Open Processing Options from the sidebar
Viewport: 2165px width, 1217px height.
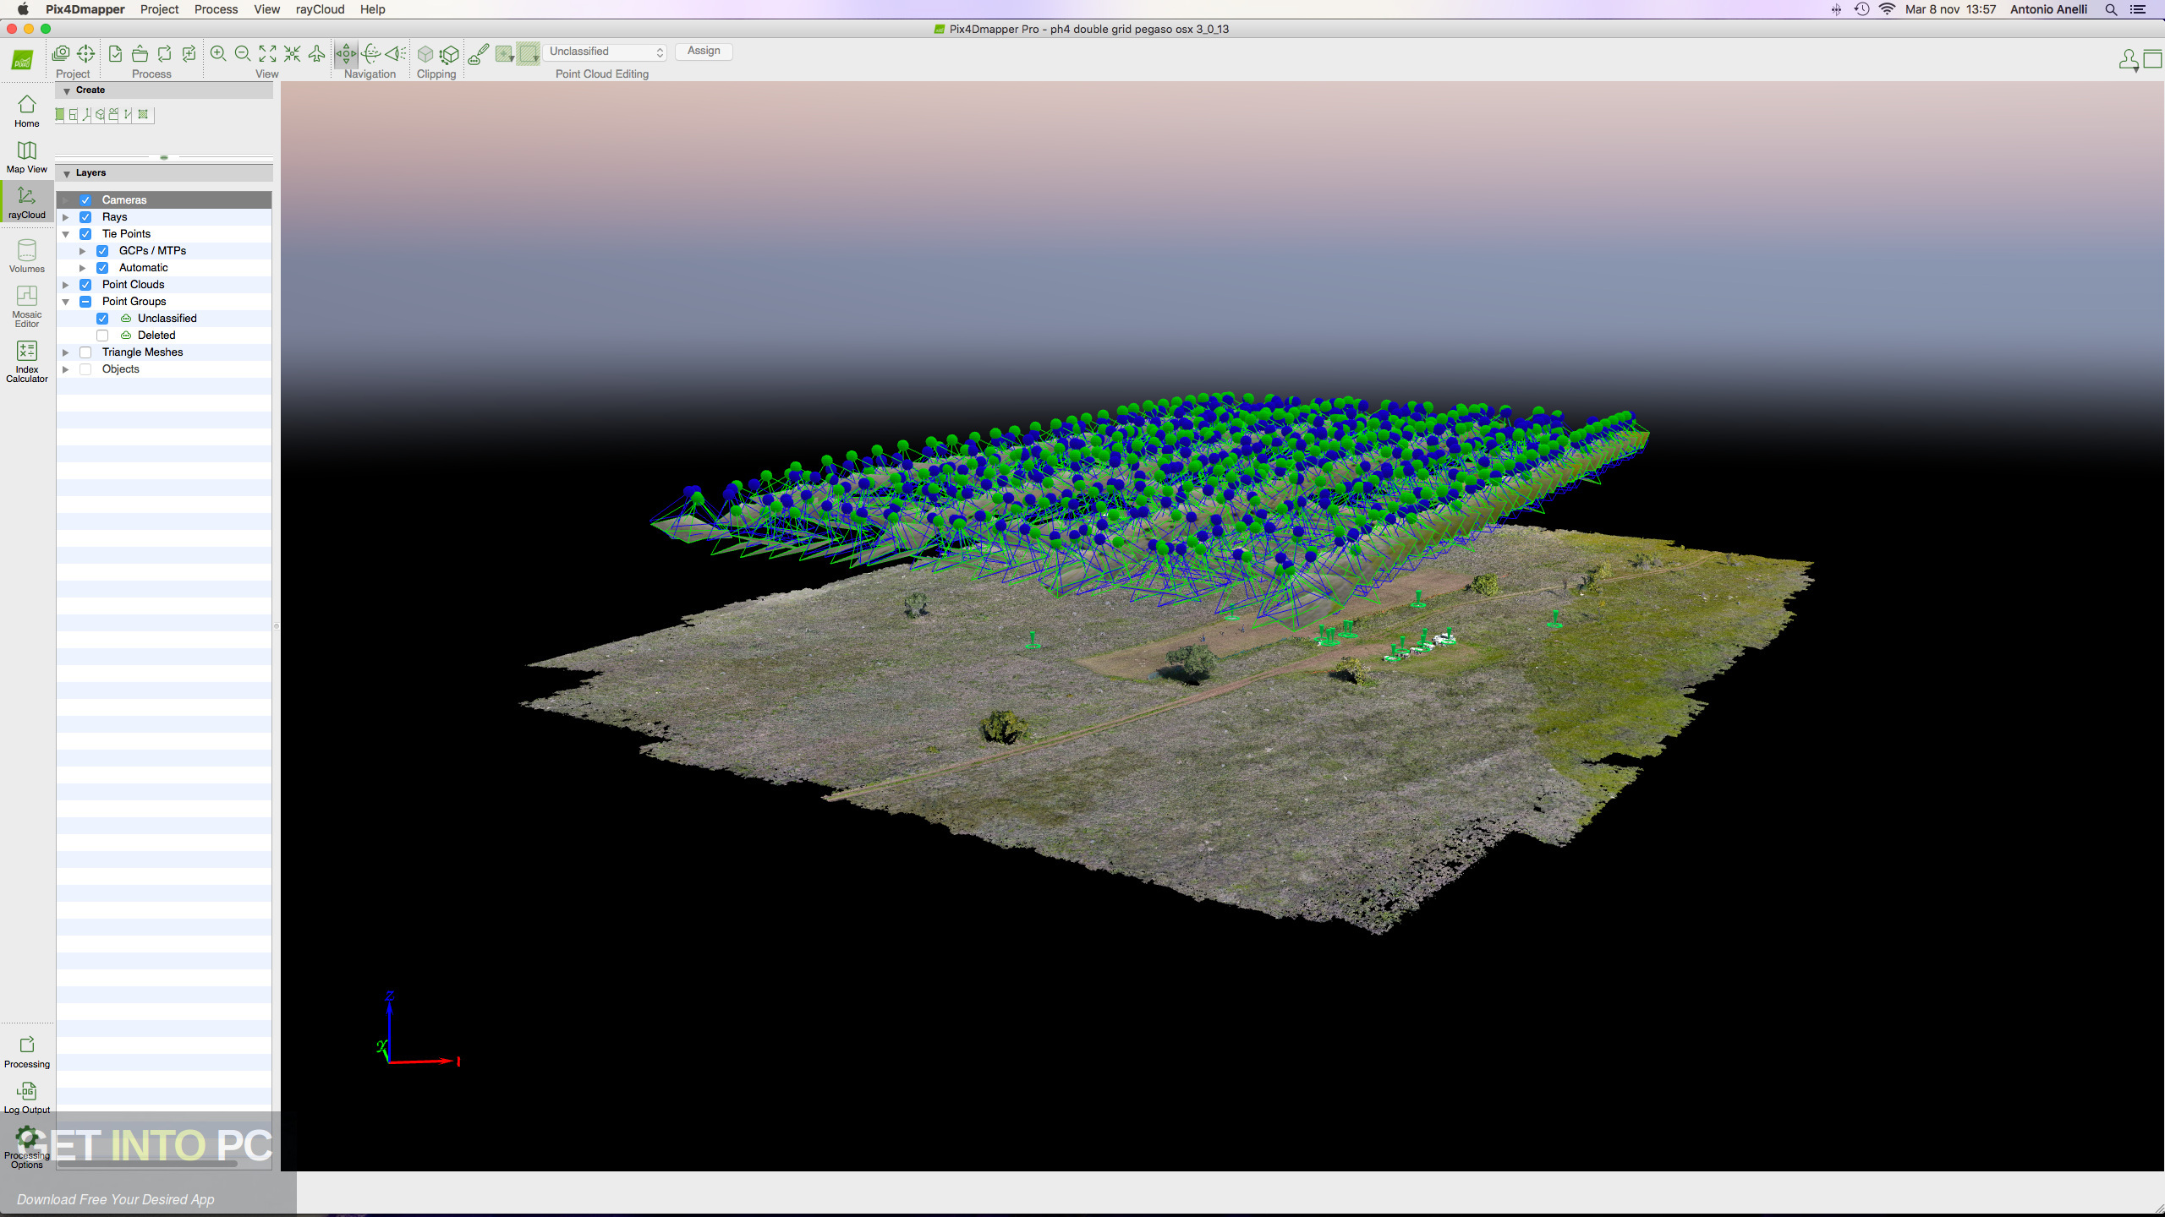point(27,1148)
